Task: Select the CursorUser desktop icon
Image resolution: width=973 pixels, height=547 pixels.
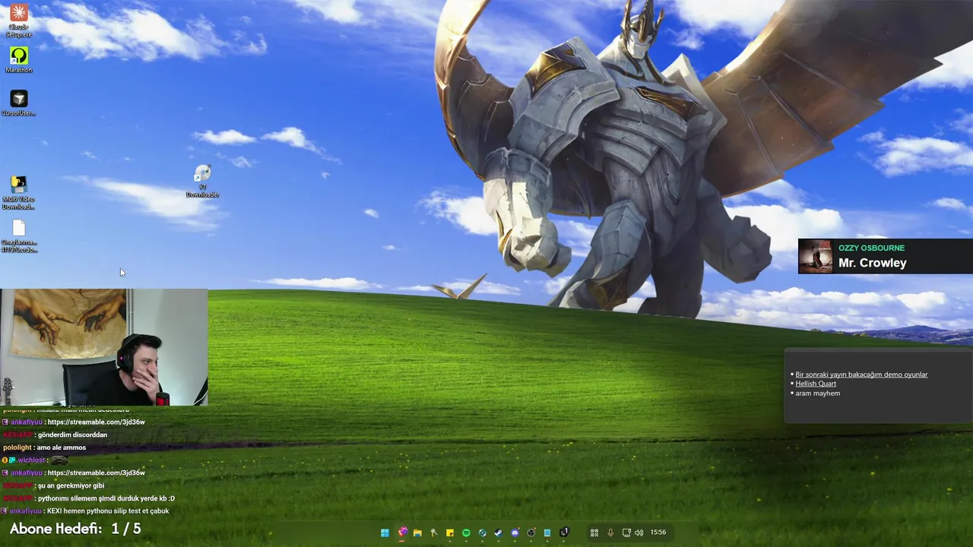Action: click(19, 103)
